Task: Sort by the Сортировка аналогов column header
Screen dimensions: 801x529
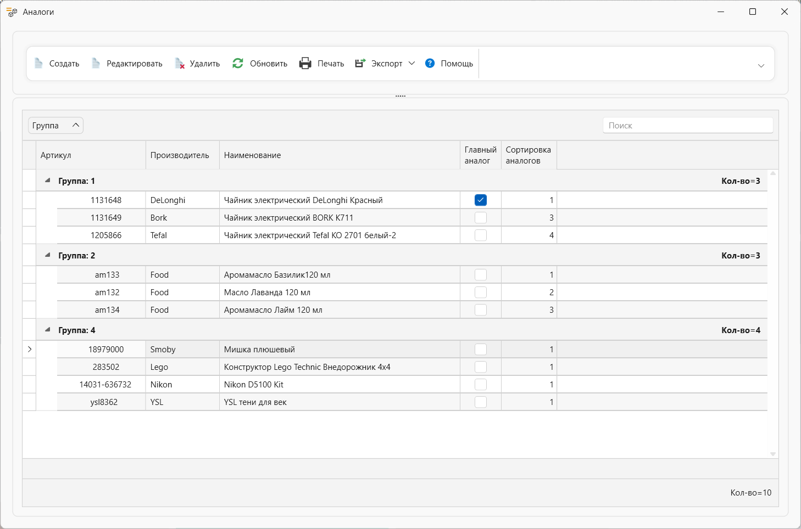Action: click(529, 155)
